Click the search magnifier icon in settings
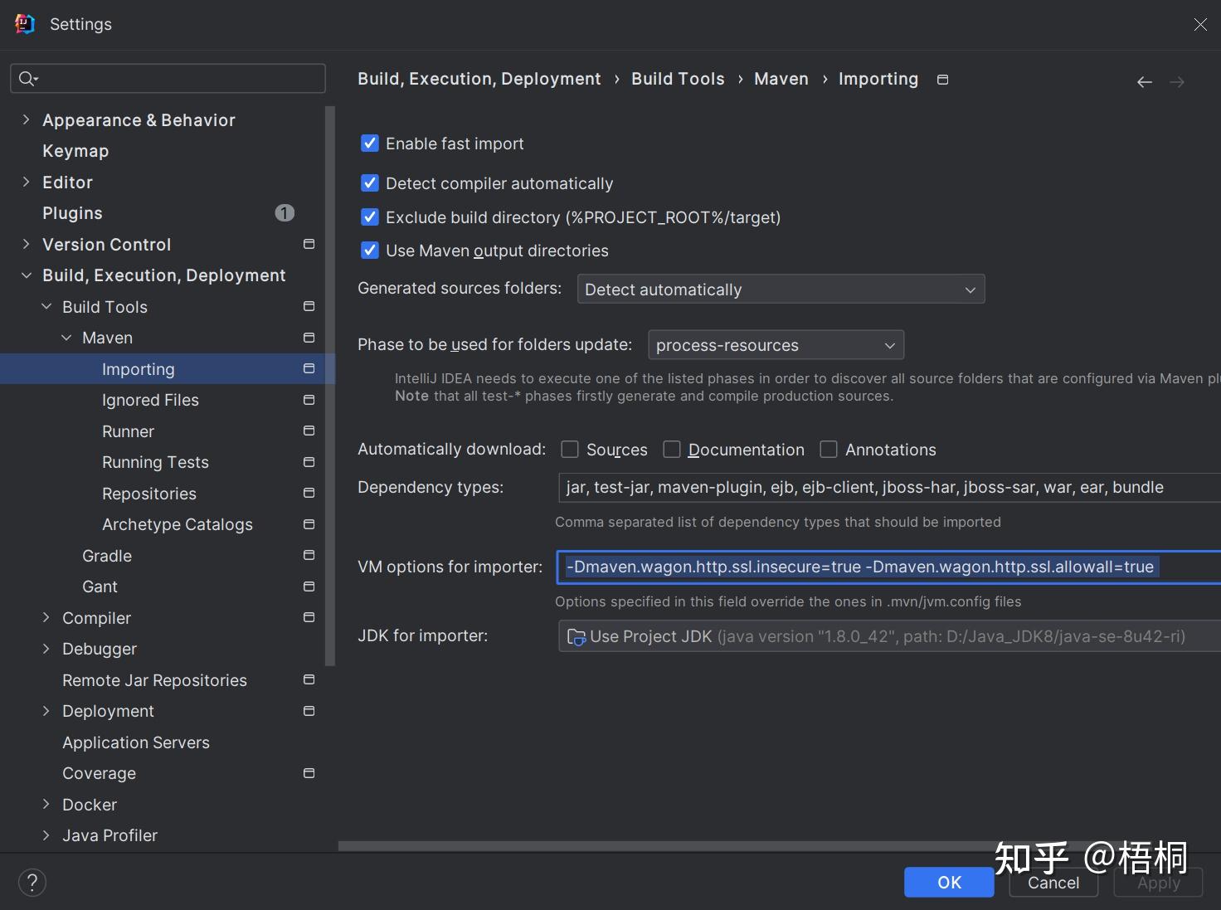Image resolution: width=1221 pixels, height=910 pixels. click(27, 79)
